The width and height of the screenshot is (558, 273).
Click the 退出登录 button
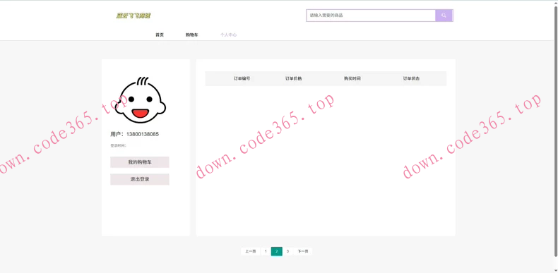pyautogui.click(x=140, y=179)
